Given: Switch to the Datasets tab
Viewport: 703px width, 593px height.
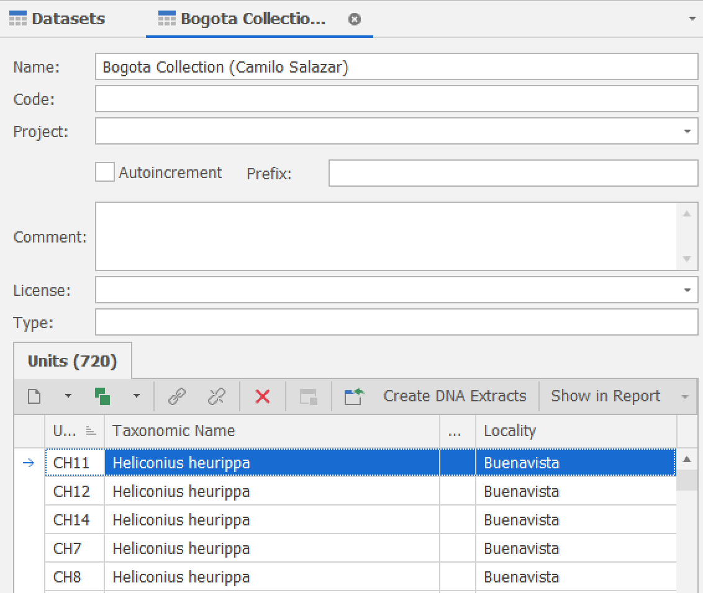Looking at the screenshot, I should coord(57,19).
